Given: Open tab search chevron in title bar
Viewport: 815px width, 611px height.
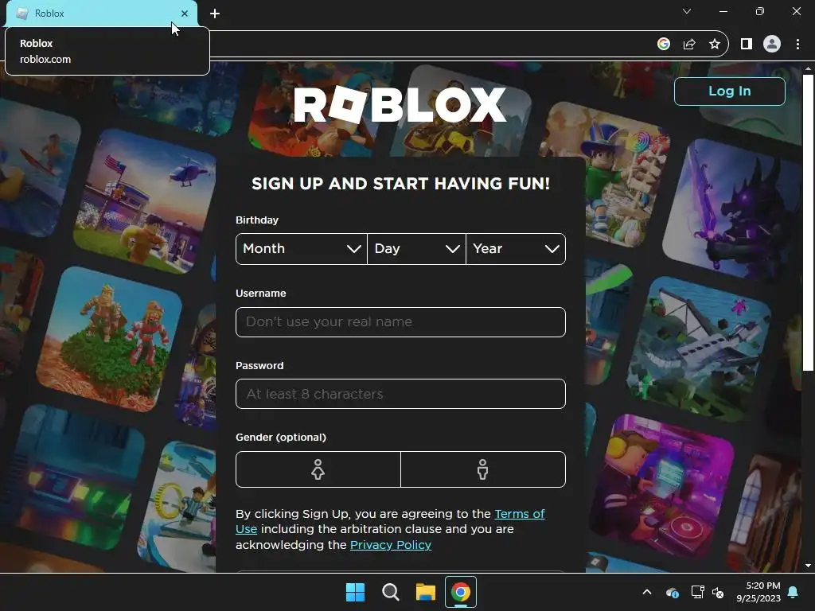Looking at the screenshot, I should [x=687, y=11].
